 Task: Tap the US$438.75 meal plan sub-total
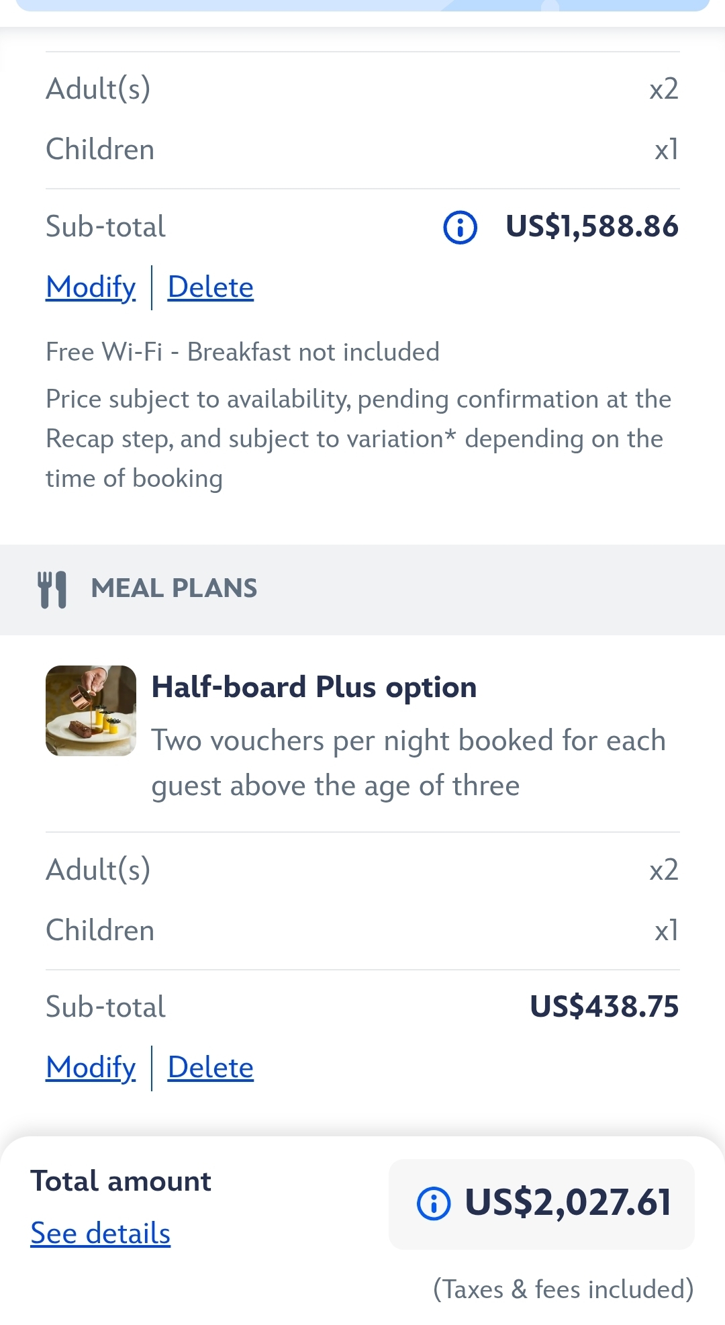604,1007
